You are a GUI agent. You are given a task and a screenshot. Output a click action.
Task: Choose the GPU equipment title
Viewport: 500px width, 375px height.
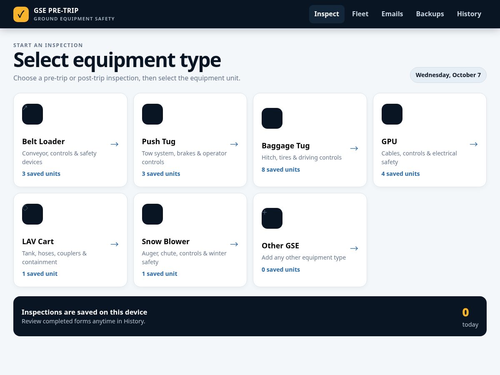point(389,142)
